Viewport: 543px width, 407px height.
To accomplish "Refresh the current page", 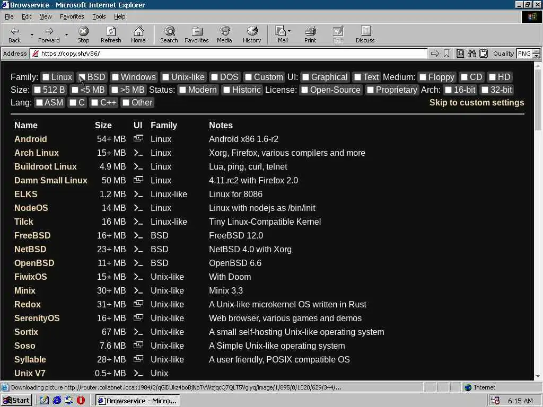I will (111, 34).
